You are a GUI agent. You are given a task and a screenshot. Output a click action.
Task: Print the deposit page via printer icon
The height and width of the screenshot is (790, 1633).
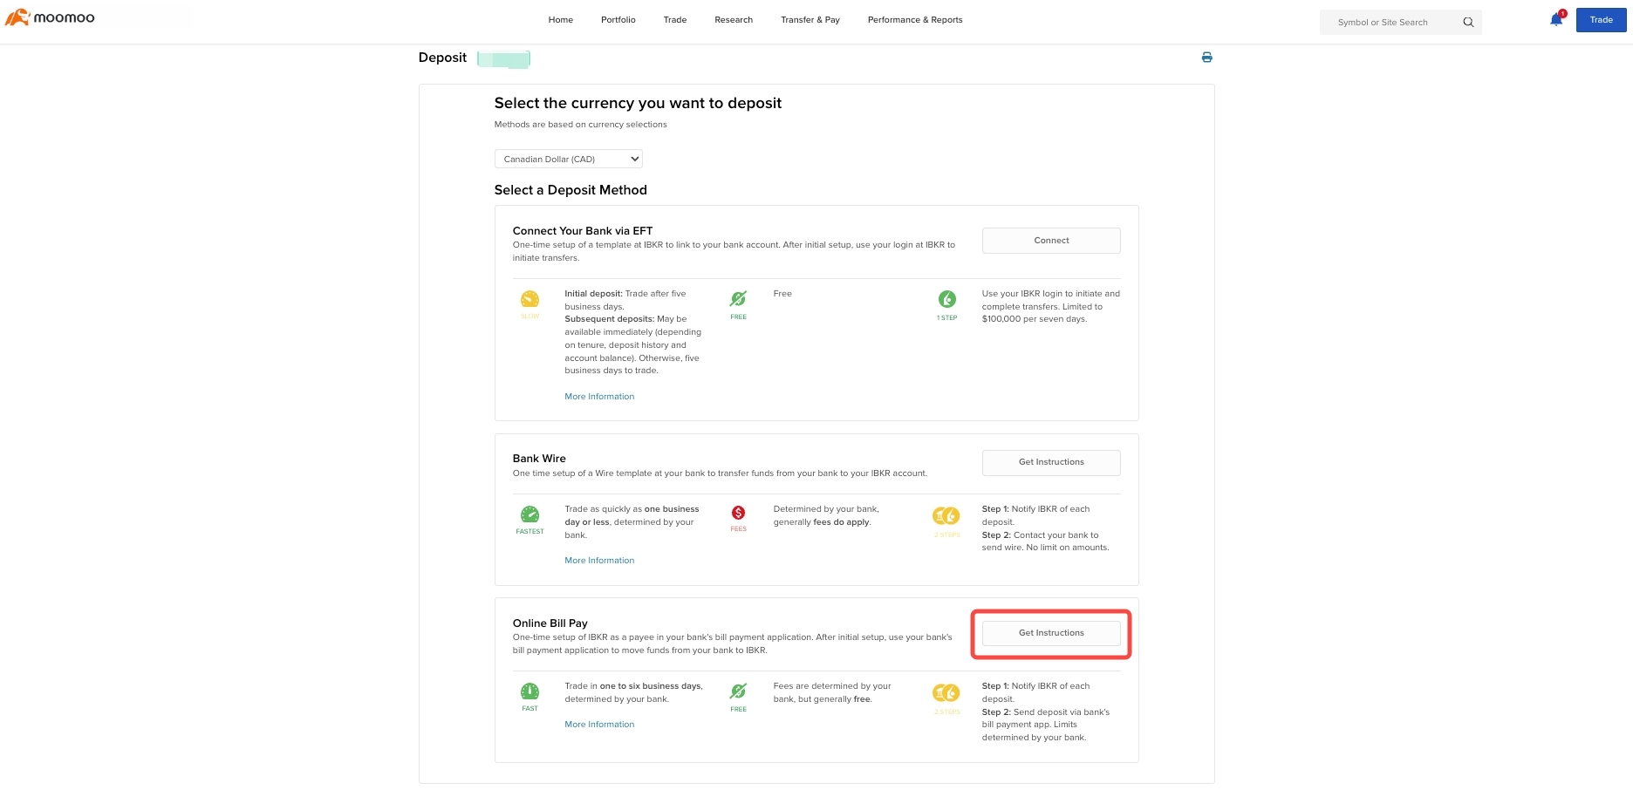coord(1206,58)
